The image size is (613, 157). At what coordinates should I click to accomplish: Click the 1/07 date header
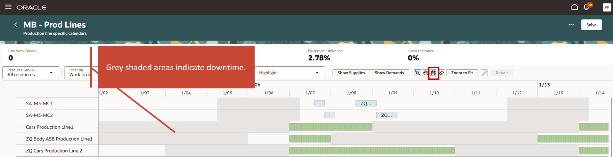click(x=310, y=93)
